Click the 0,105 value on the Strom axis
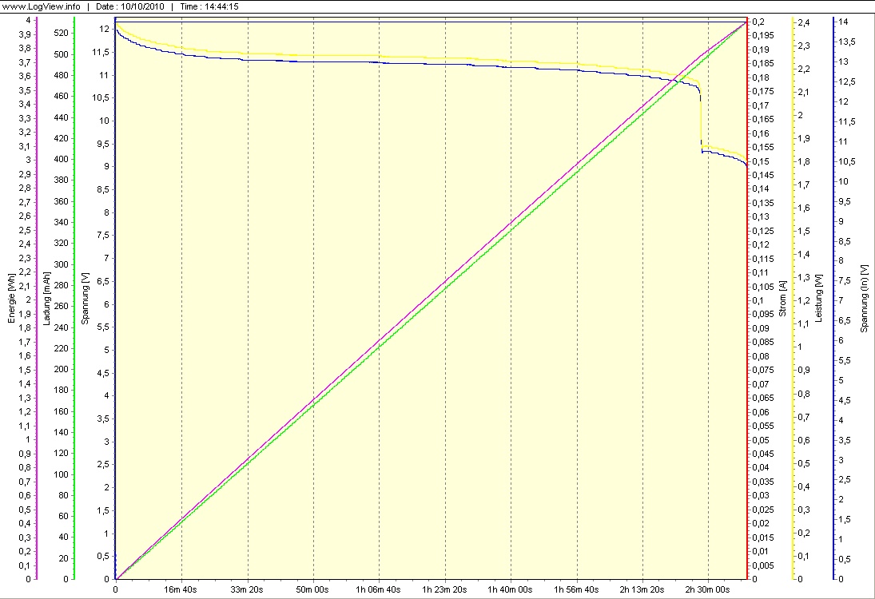Image resolution: width=875 pixels, height=599 pixels. (x=763, y=287)
